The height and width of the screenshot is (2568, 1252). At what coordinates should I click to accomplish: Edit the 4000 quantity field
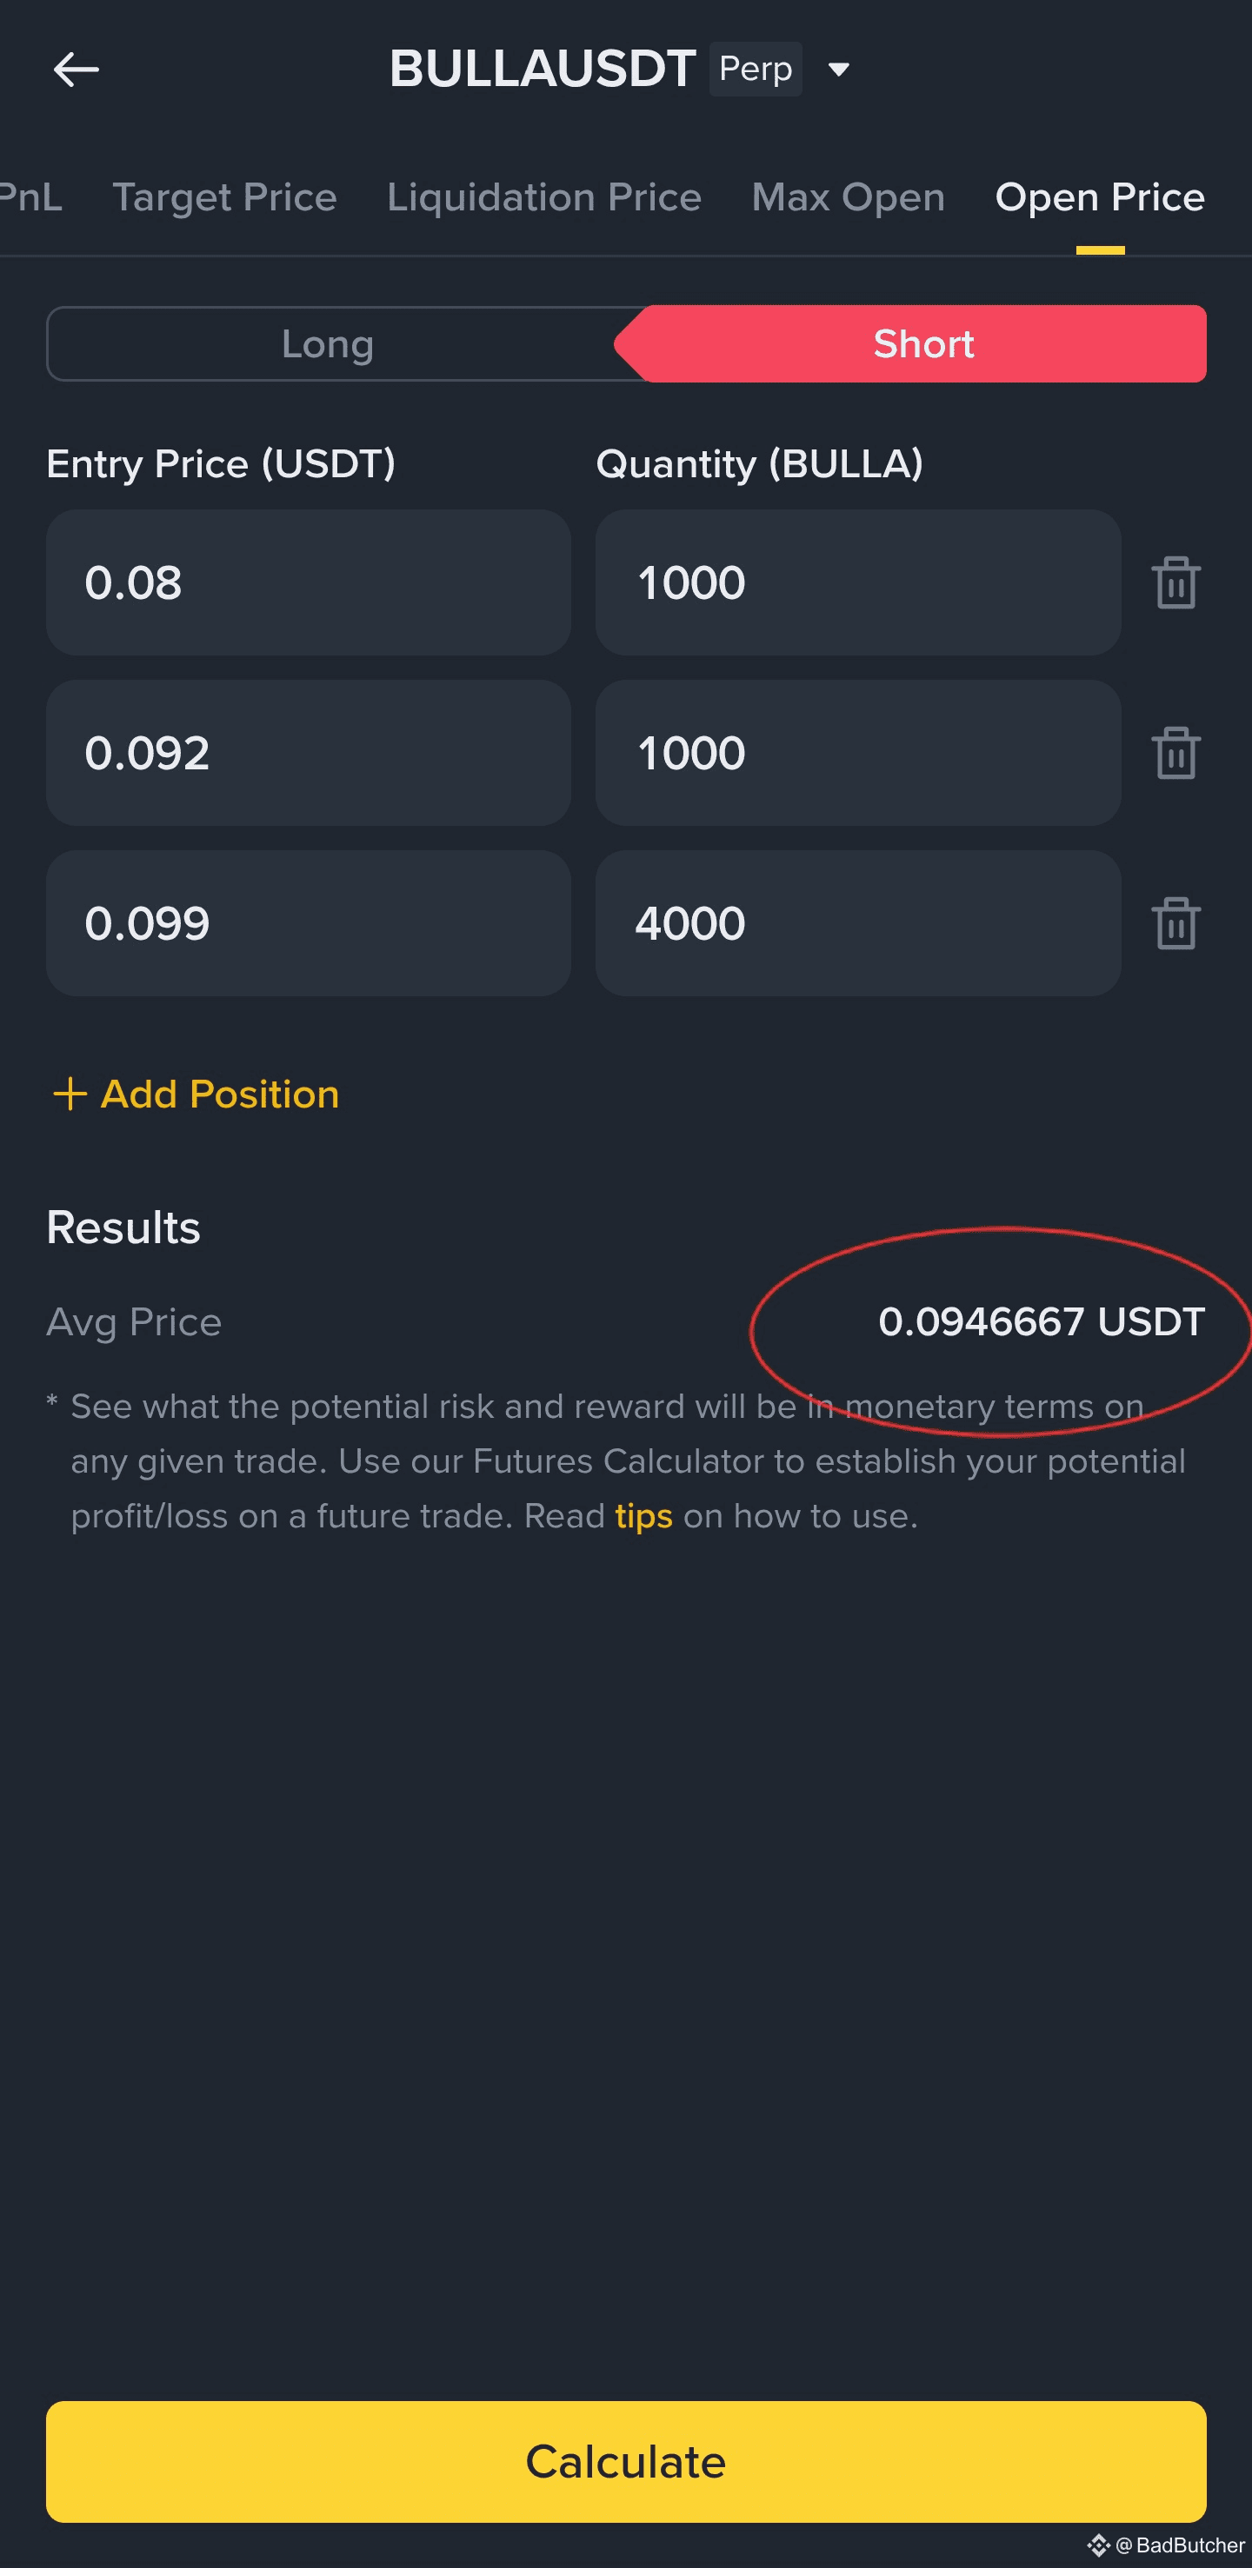tap(857, 923)
